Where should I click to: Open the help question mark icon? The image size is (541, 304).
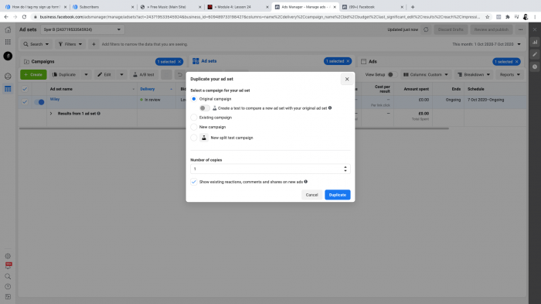pos(8,286)
